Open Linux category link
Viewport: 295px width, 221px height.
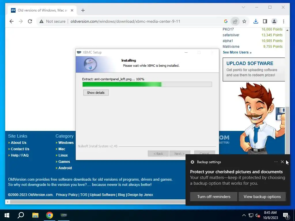click(x=63, y=155)
